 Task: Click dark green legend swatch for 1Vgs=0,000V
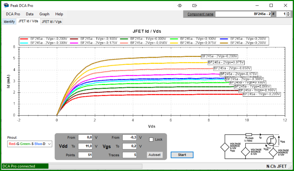124,39
